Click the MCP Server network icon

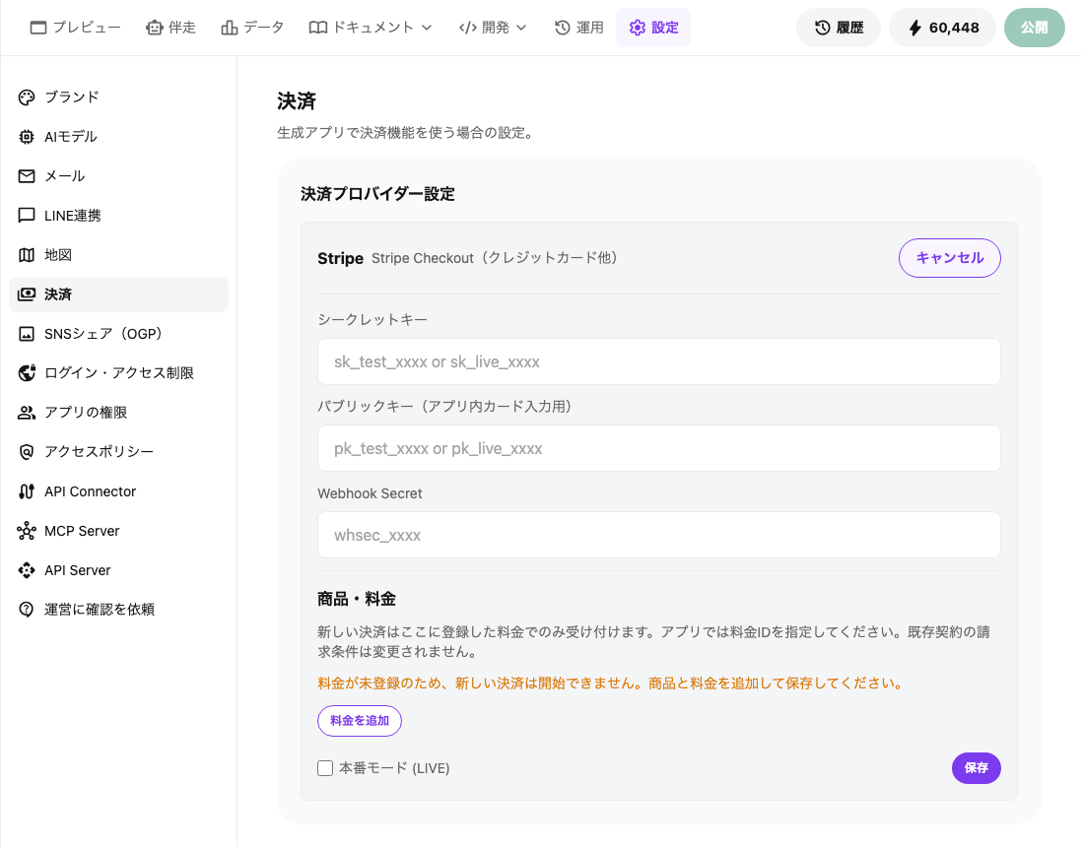[x=27, y=531]
